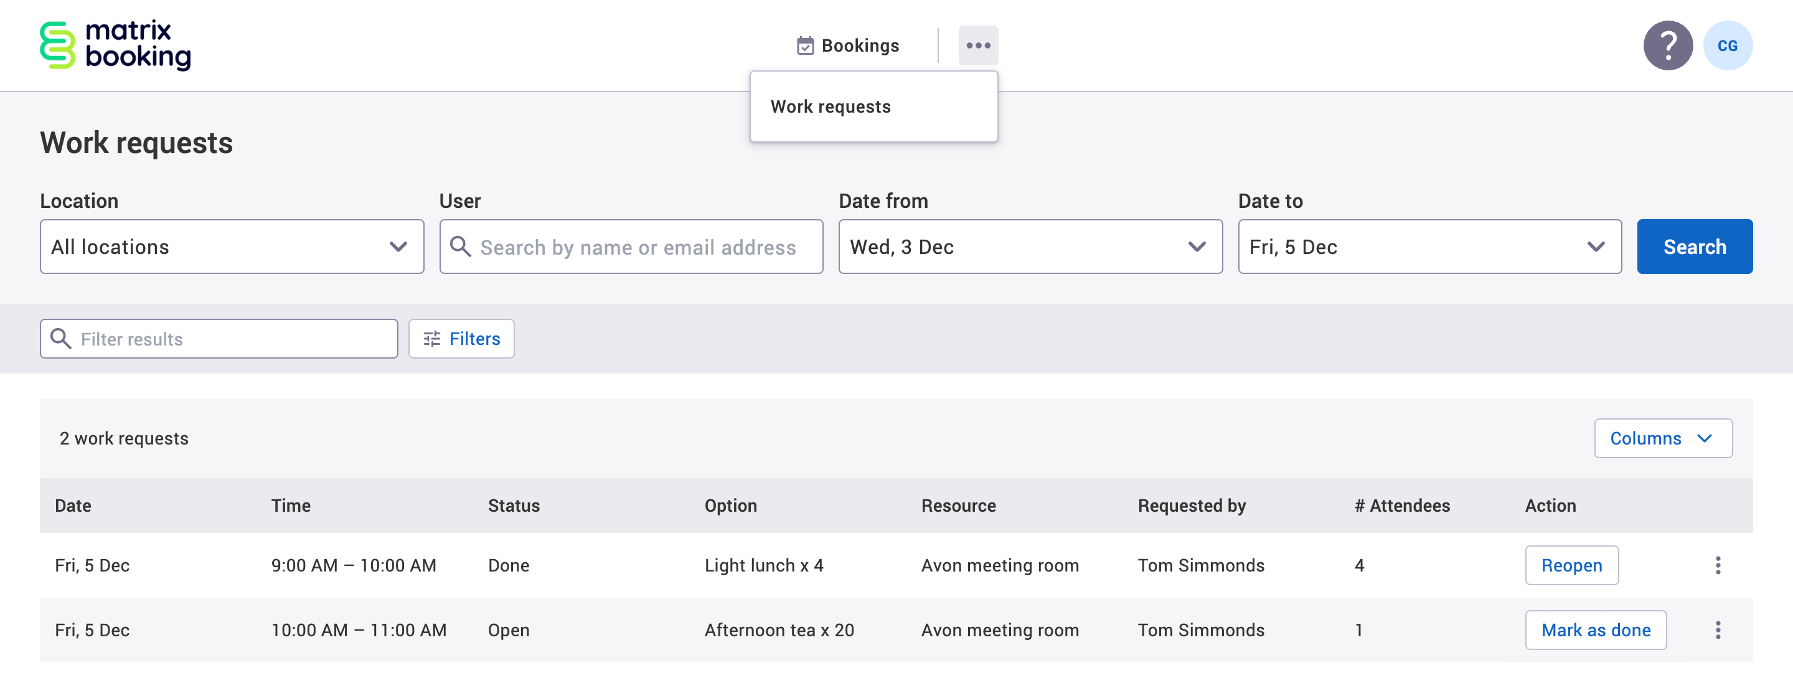Click the magnifier icon in Filter results

[61, 339]
